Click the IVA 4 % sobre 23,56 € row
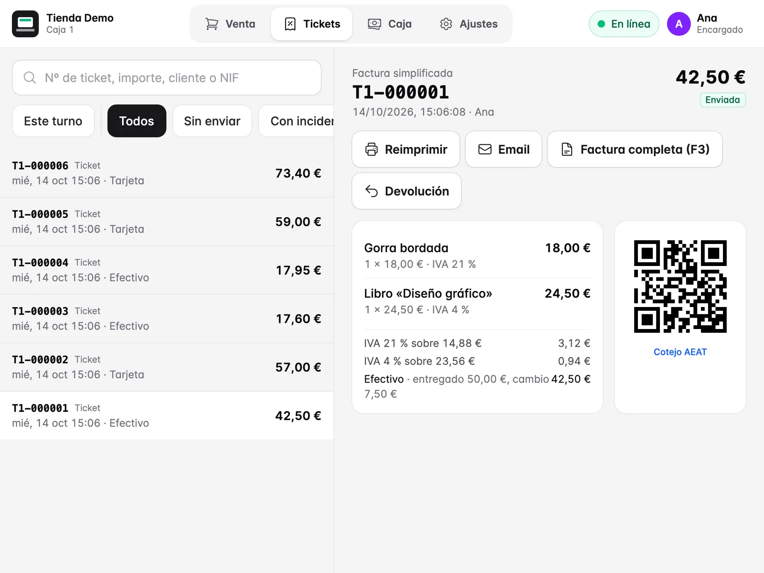 point(477,361)
